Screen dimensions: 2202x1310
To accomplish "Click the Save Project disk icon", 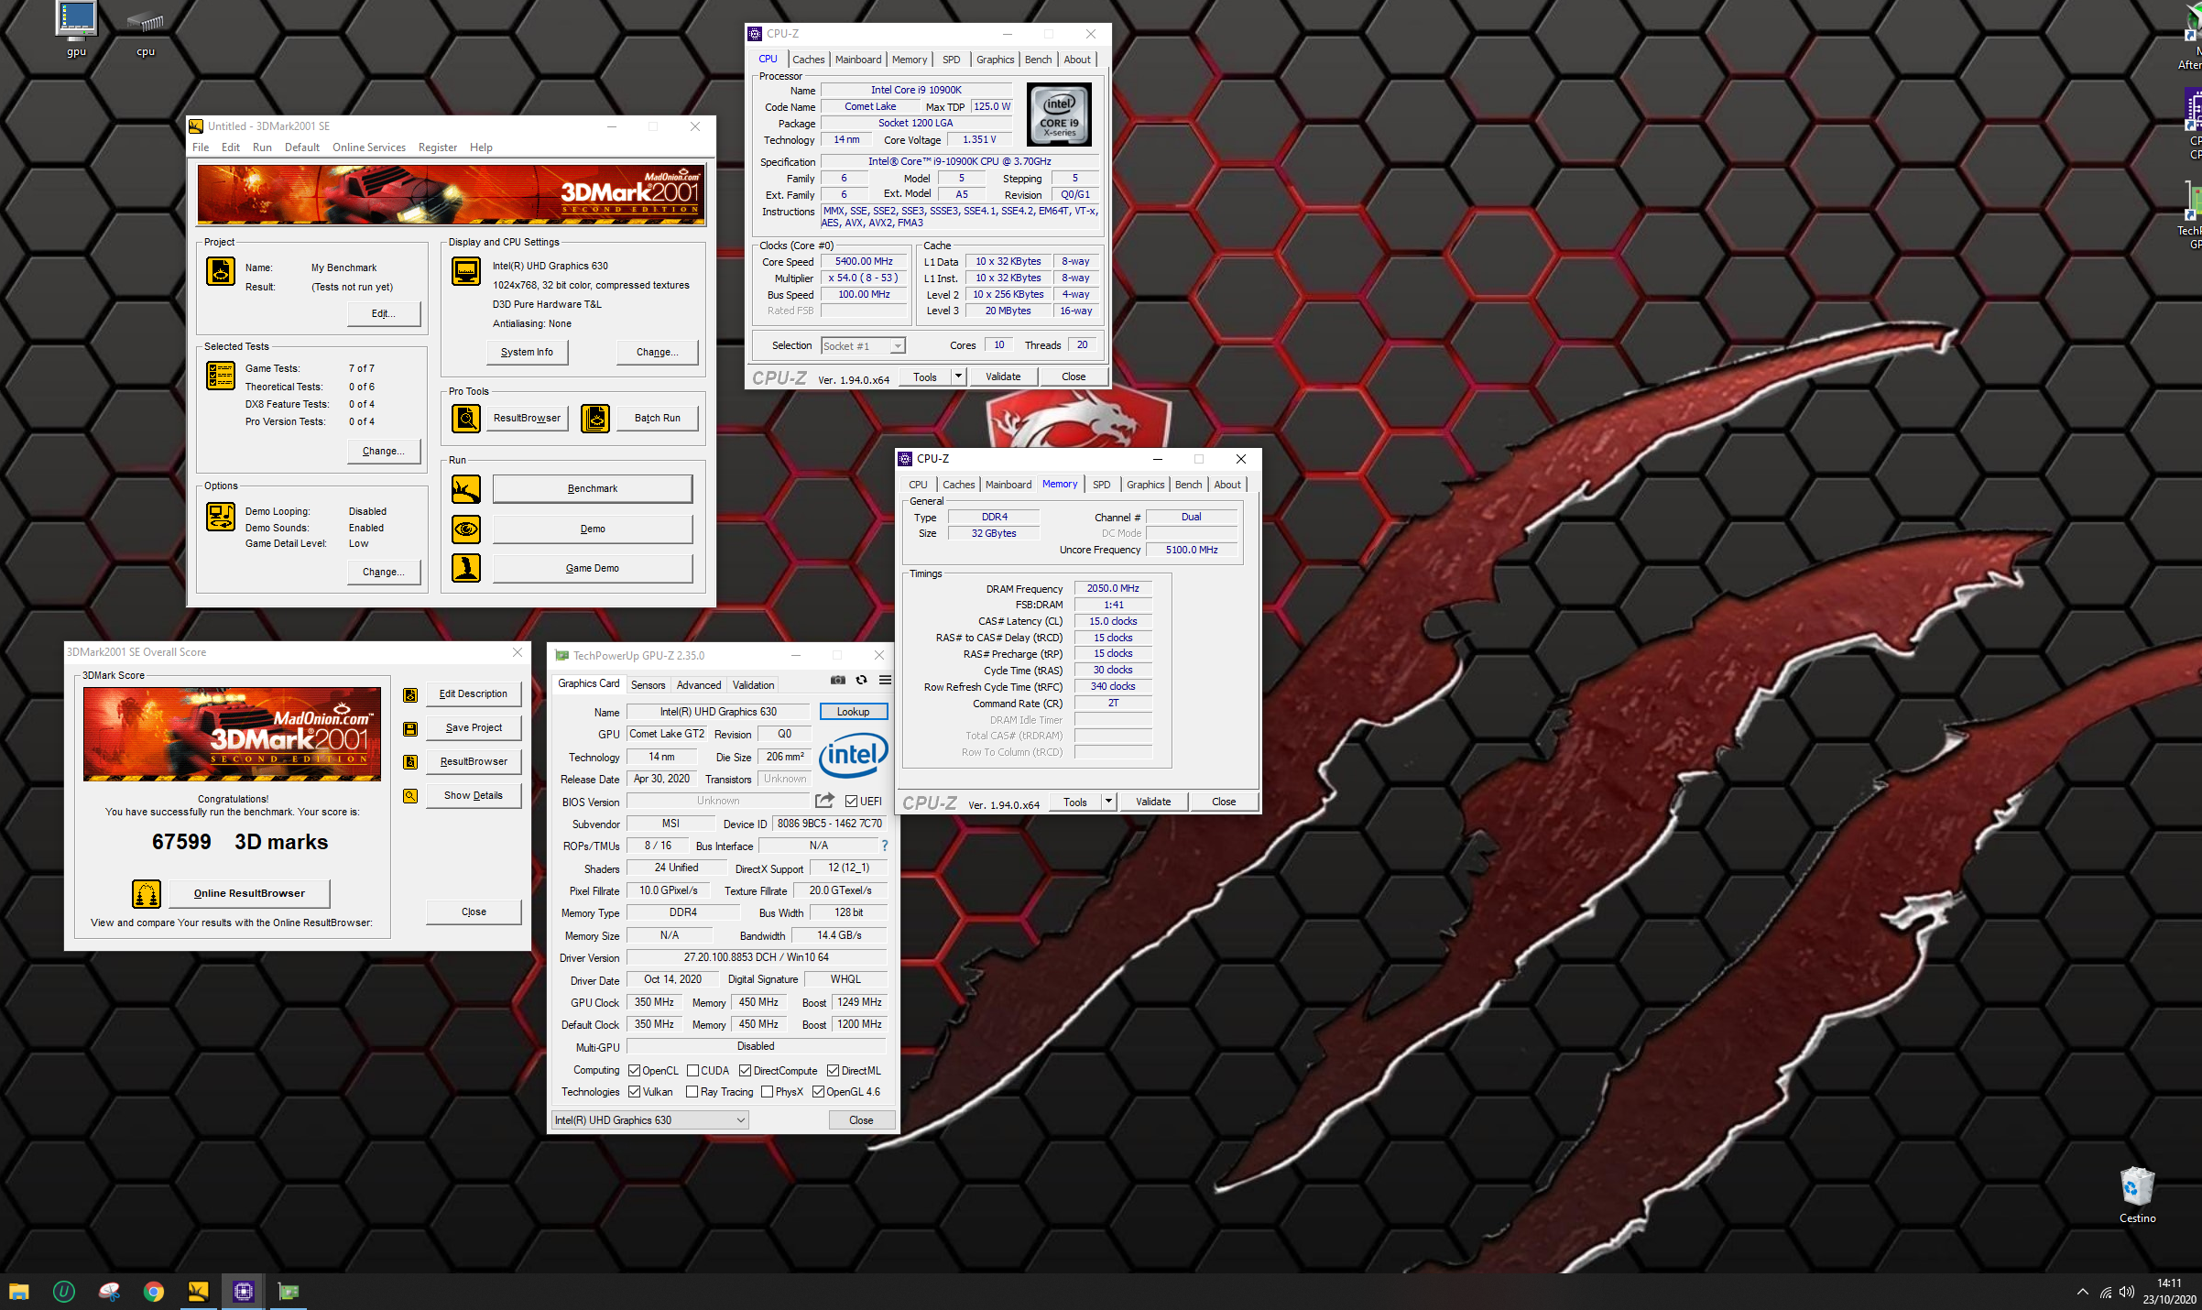I will tap(410, 728).
